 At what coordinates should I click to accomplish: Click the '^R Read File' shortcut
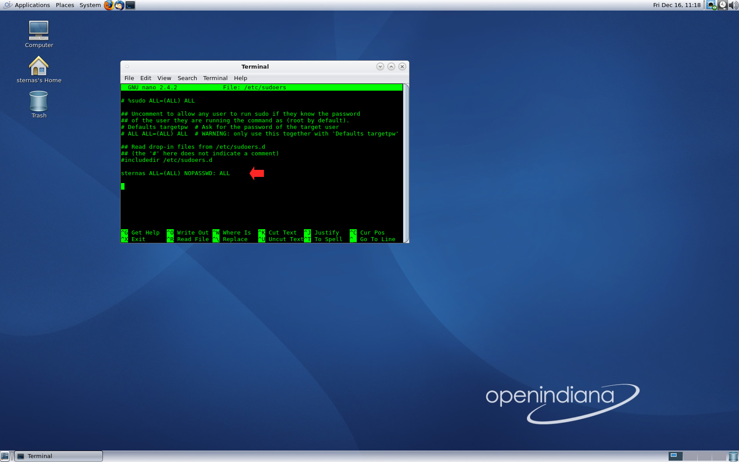(x=188, y=239)
